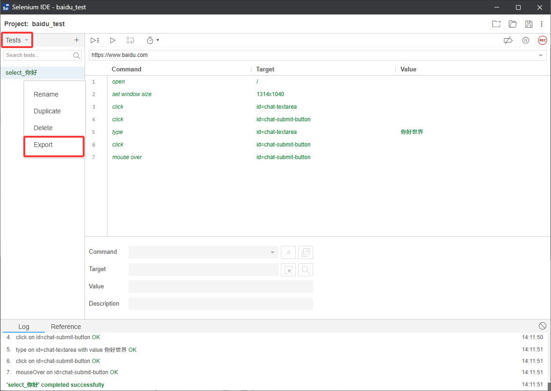Clear the log with the circle-slash icon
Viewport: 551px width, 391px height.
(543, 326)
